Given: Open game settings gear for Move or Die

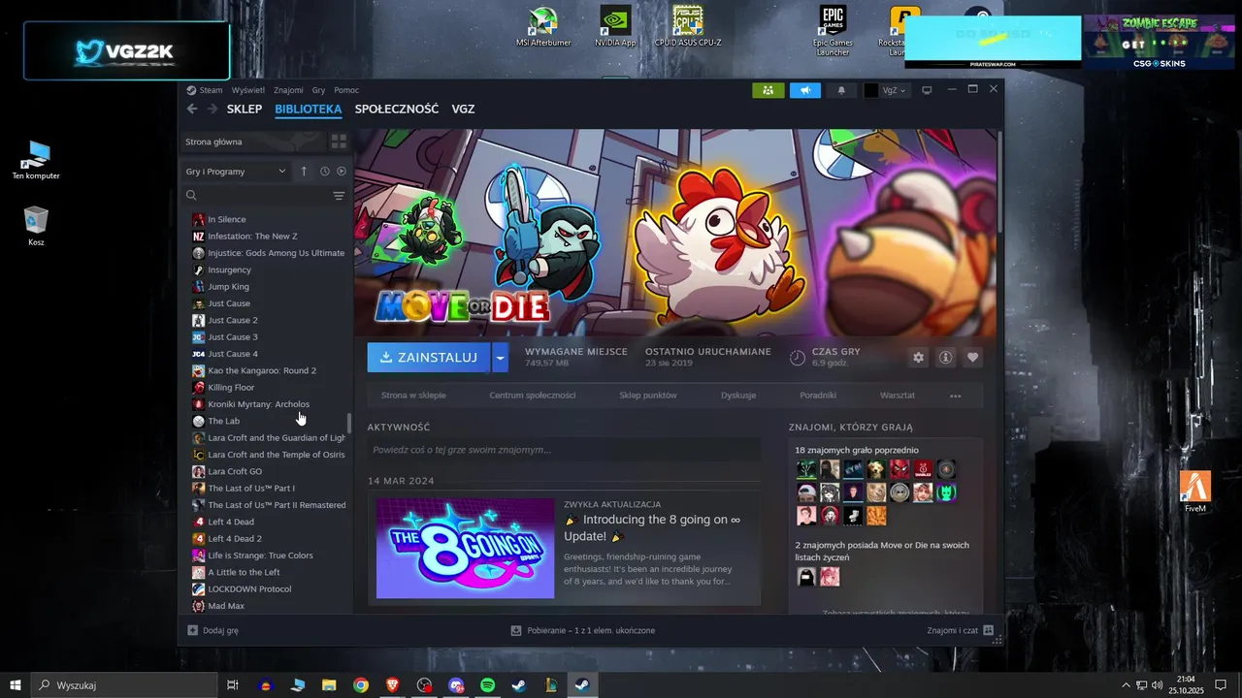Looking at the screenshot, I should tap(918, 358).
